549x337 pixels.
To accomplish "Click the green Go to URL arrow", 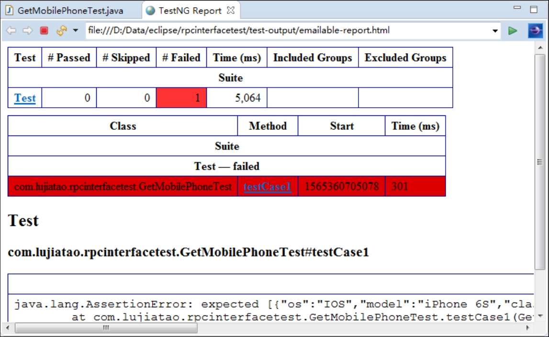I will coord(513,31).
